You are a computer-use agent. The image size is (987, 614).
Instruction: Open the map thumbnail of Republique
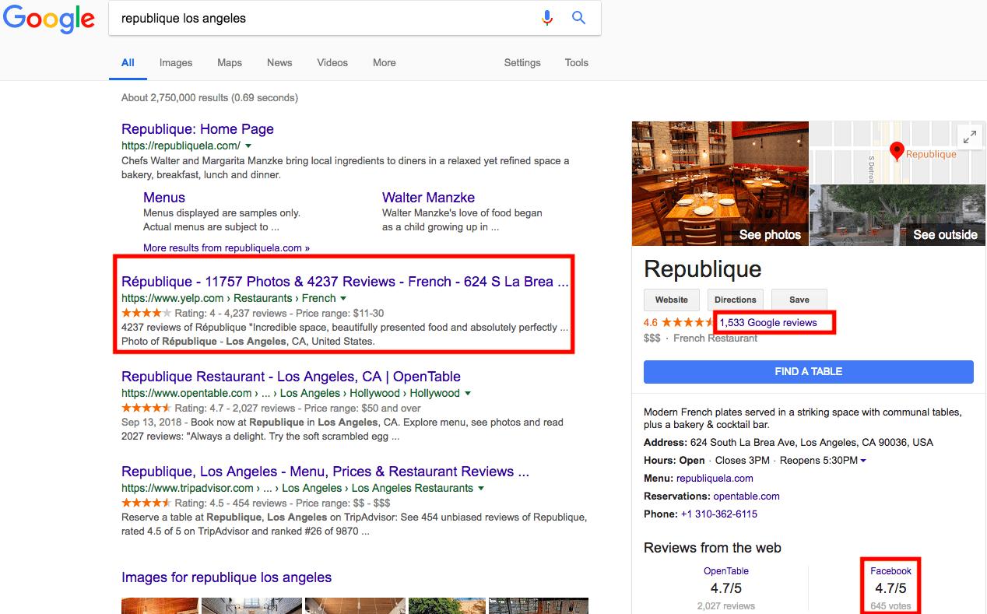[897, 153]
